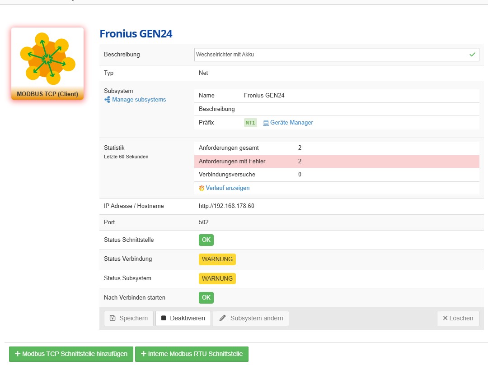The height and width of the screenshot is (365, 488).
Task: Add a Modbus TCP Schnittstelle
Action: pyautogui.click(x=71, y=354)
